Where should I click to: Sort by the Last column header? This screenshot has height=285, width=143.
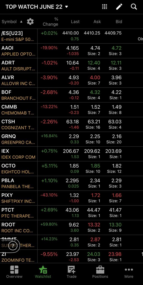coord(75,22)
